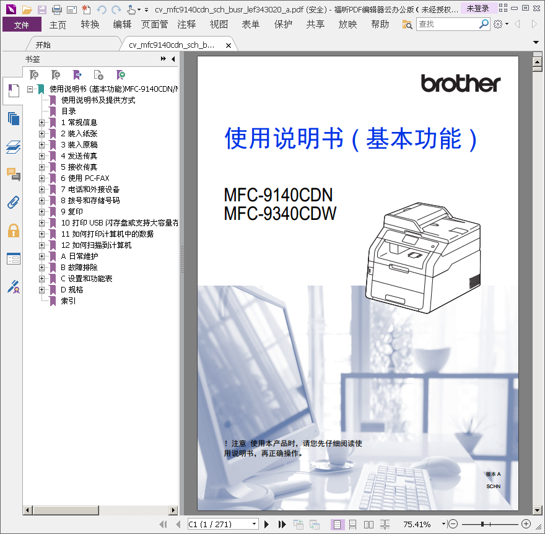Viewport: 545px width, 534px height.
Task: Go to the previous page arrow
Action: (178, 524)
